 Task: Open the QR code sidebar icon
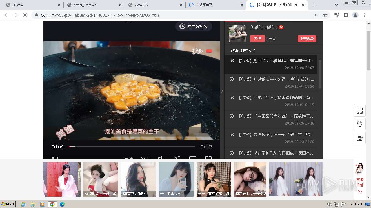[x=360, y=111]
